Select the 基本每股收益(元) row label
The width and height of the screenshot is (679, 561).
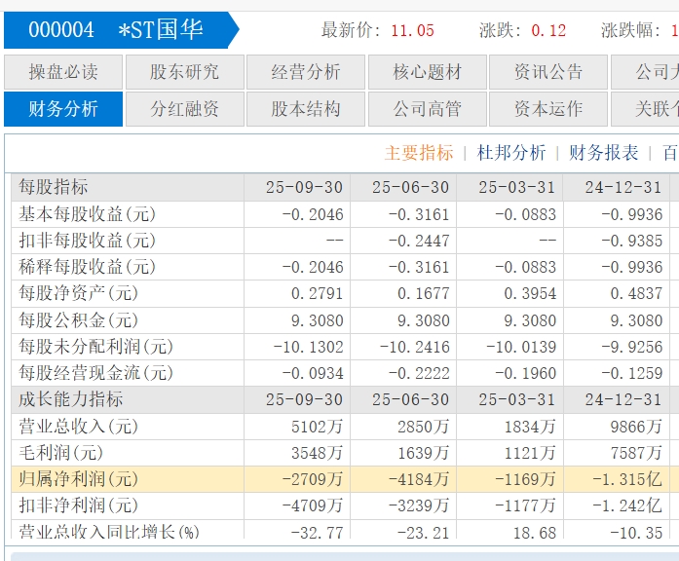coord(87,214)
